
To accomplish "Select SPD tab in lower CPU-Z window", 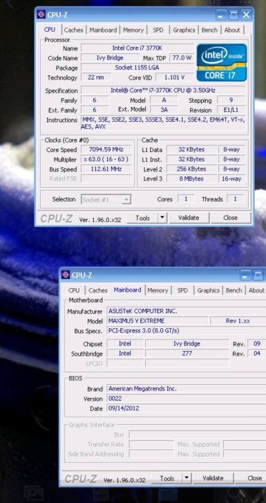I will pyautogui.click(x=182, y=290).
